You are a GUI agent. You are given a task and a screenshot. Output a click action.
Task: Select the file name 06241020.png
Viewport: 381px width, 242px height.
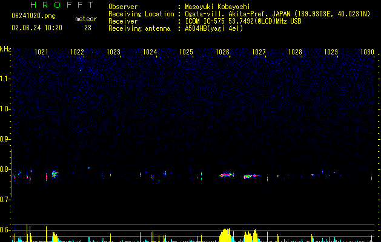point(33,16)
